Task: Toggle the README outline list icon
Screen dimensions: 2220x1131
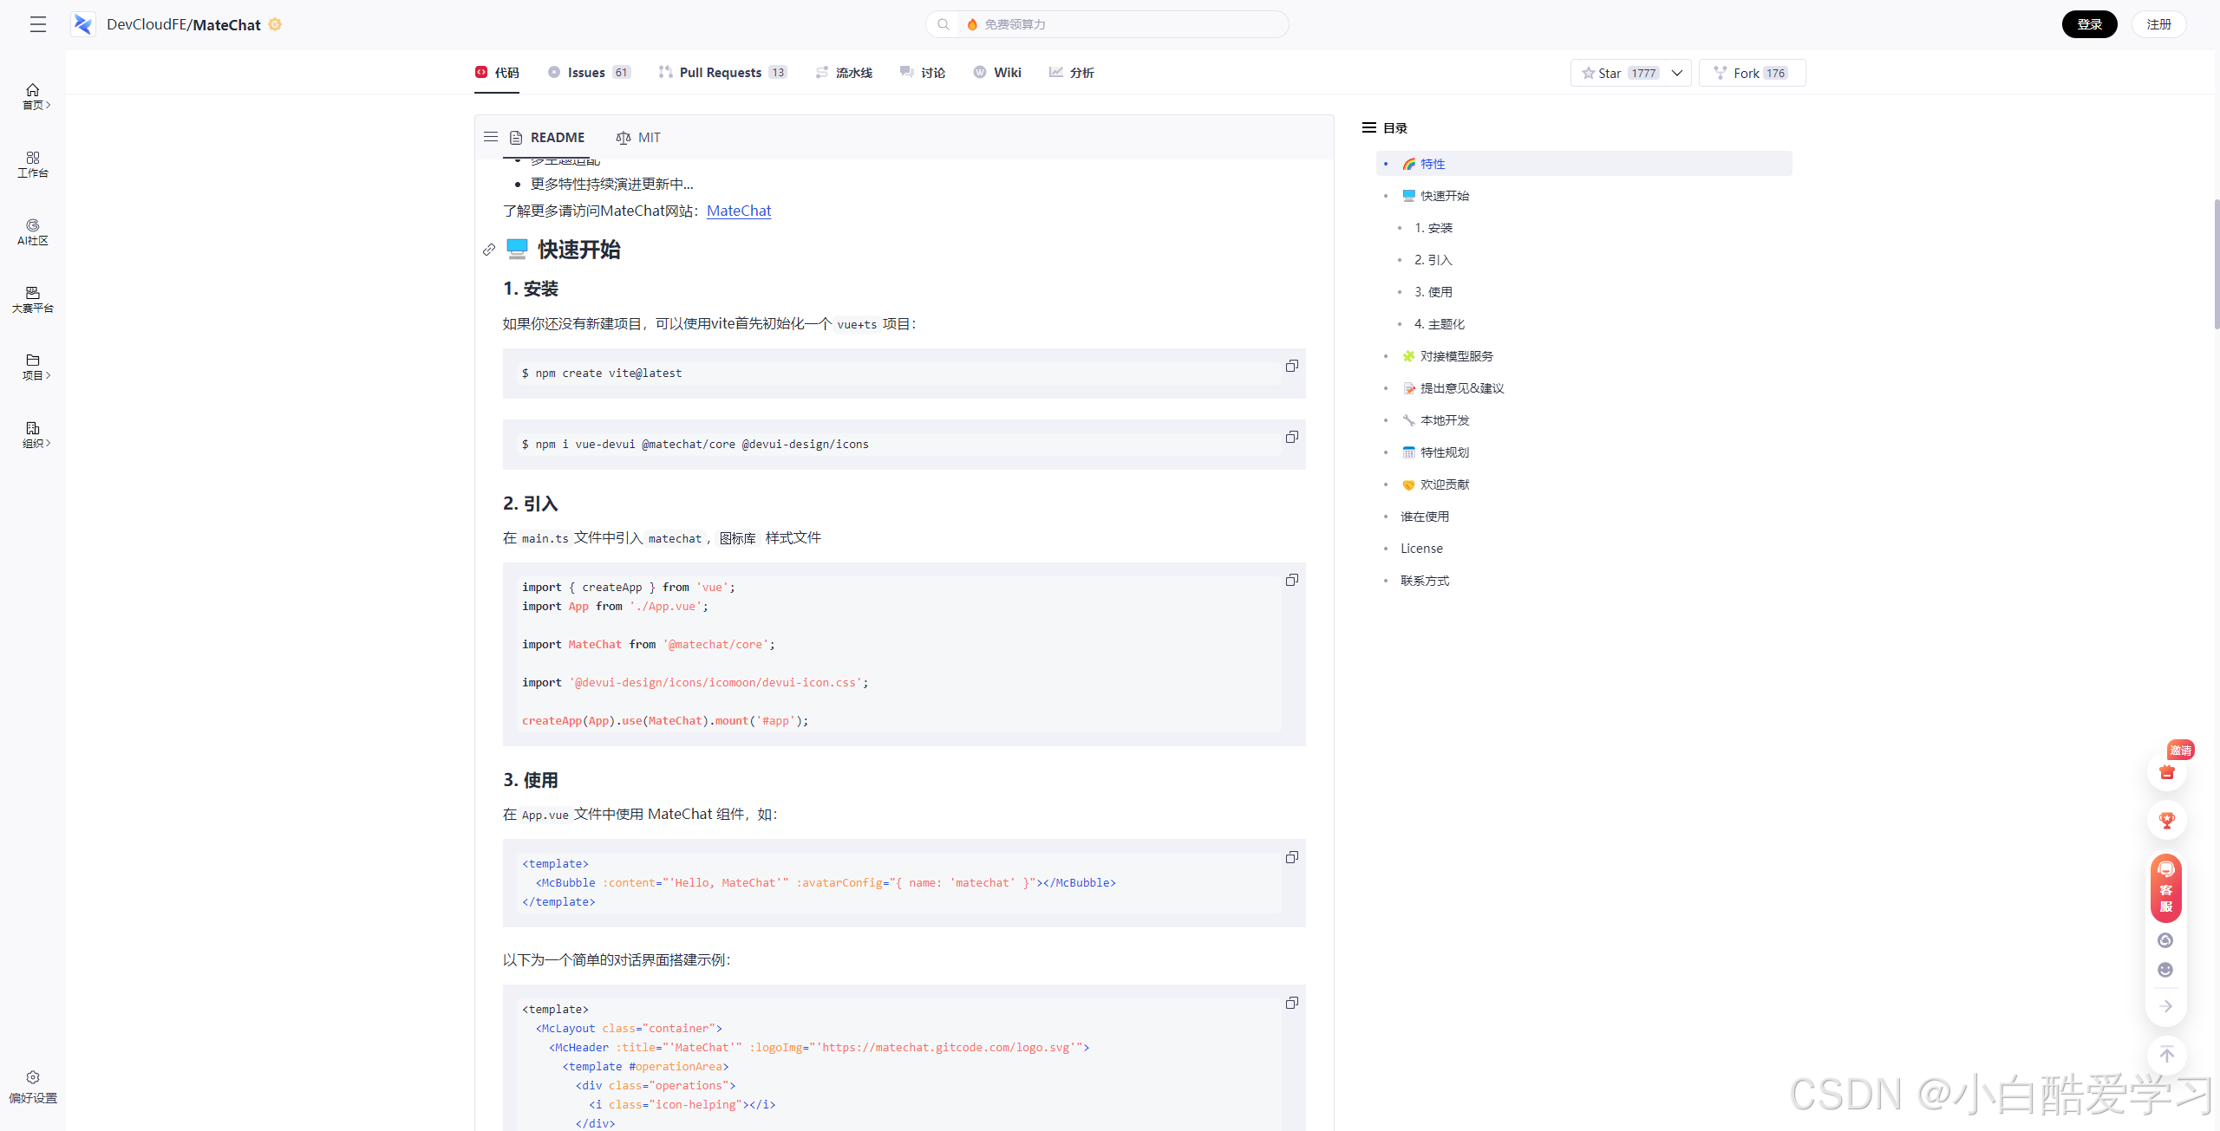Action: [491, 137]
